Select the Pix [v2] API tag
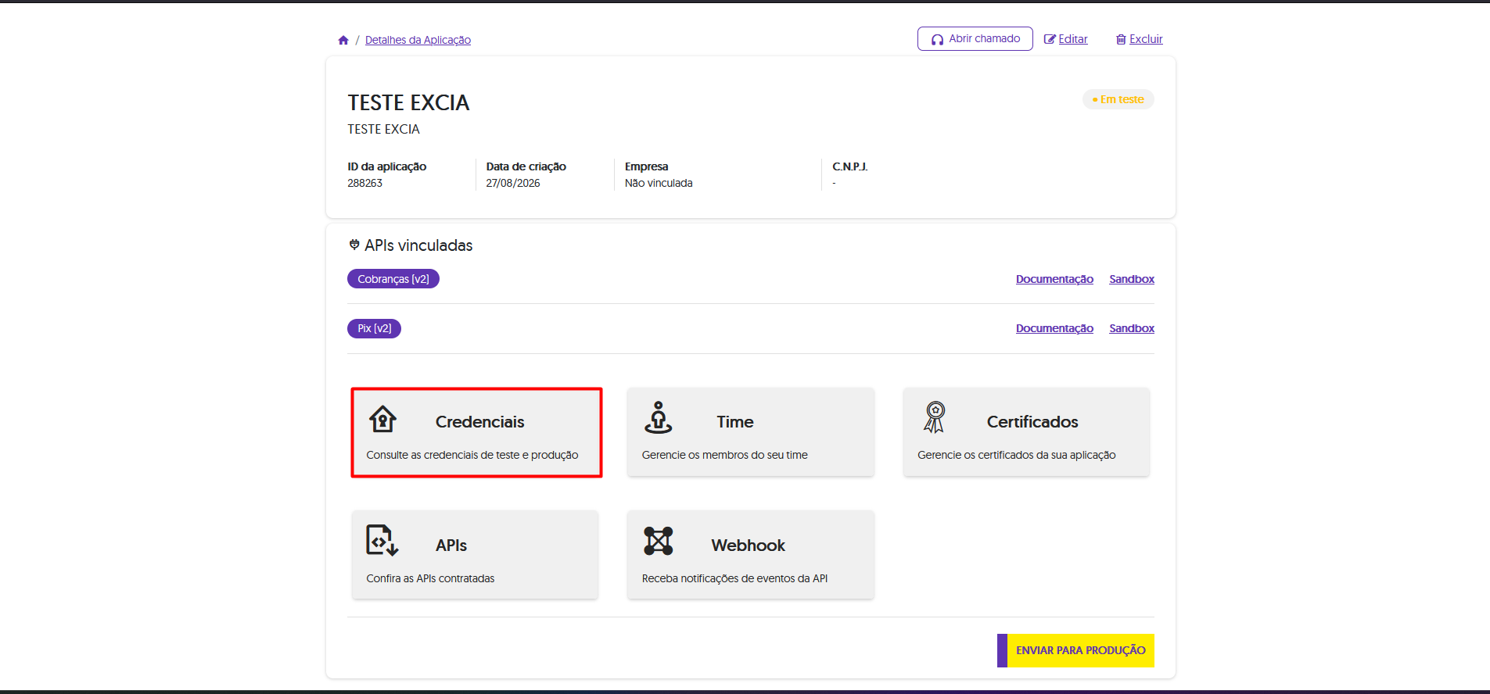 [375, 328]
